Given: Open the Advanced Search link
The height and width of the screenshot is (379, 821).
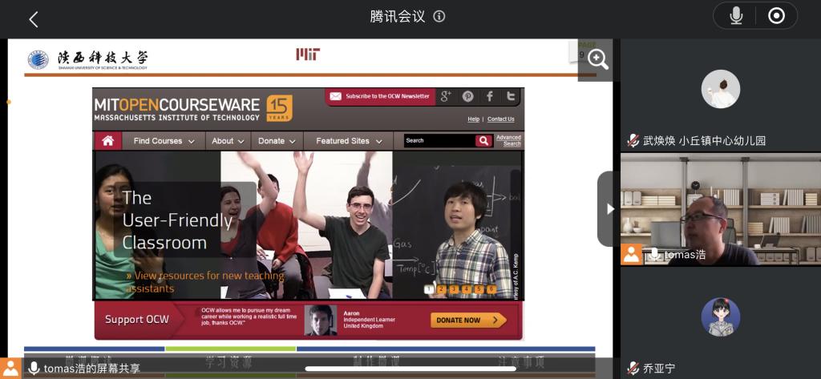Looking at the screenshot, I should (x=508, y=141).
